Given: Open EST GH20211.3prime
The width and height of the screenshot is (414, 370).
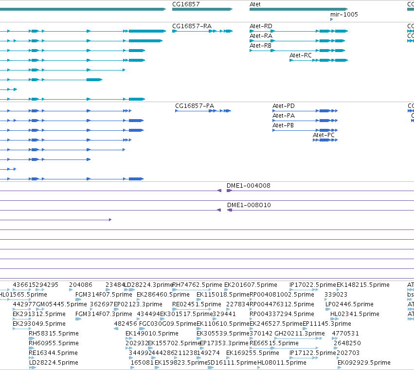Looking at the screenshot, I should click(x=300, y=334).
